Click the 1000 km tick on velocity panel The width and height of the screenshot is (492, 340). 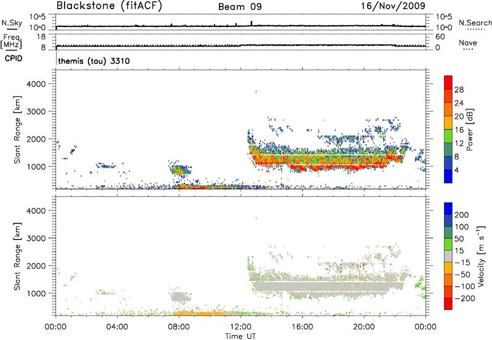(x=36, y=293)
